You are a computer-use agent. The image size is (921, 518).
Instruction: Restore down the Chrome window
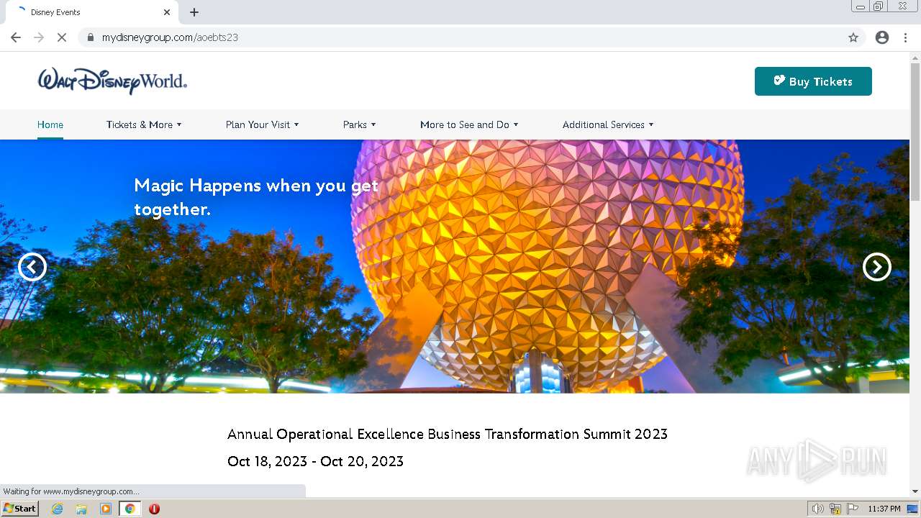[x=879, y=6]
